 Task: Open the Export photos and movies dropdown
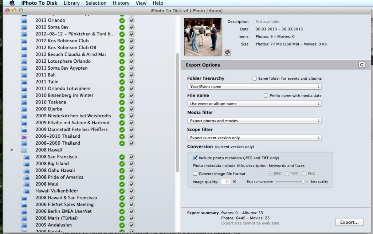coord(255,121)
